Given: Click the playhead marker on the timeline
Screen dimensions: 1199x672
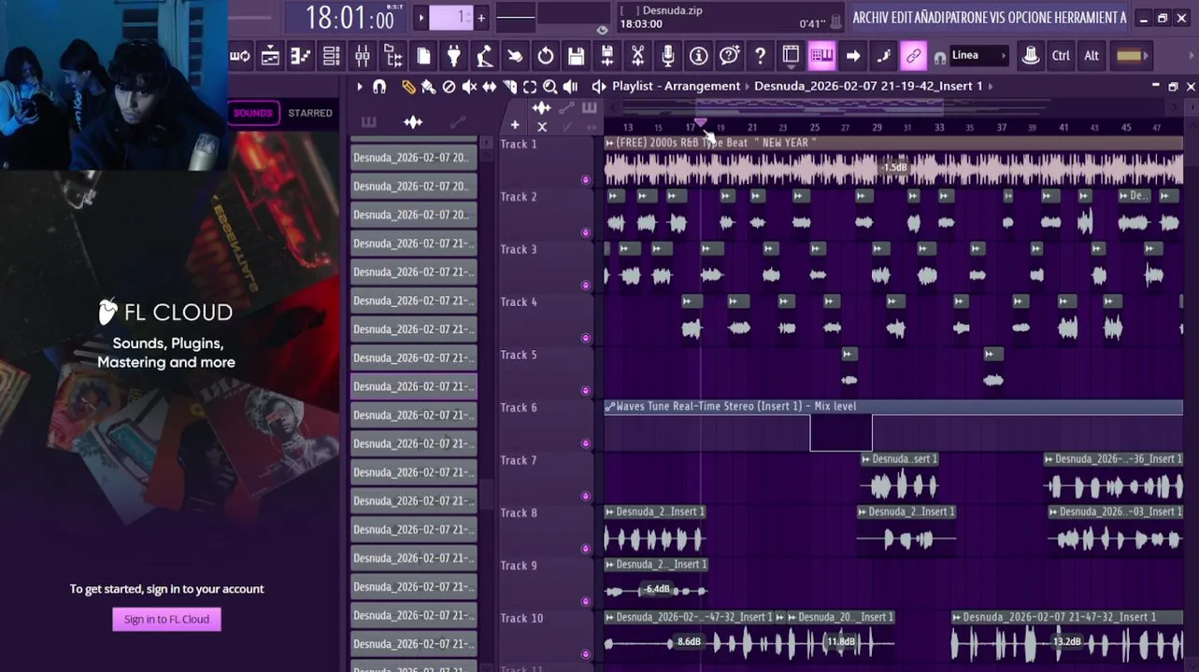Looking at the screenshot, I should click(x=701, y=123).
